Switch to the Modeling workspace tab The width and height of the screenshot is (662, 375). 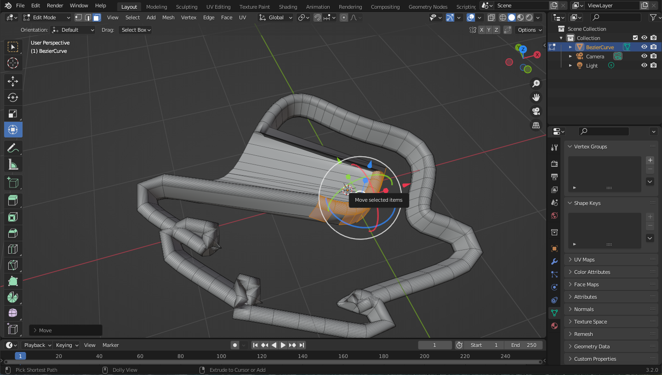point(156,7)
